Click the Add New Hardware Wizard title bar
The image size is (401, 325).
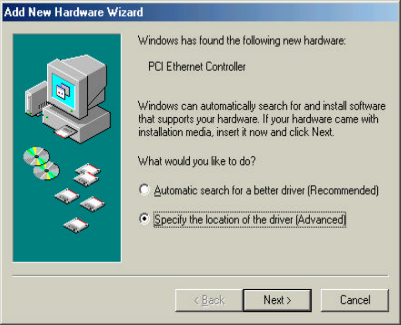[201, 12]
